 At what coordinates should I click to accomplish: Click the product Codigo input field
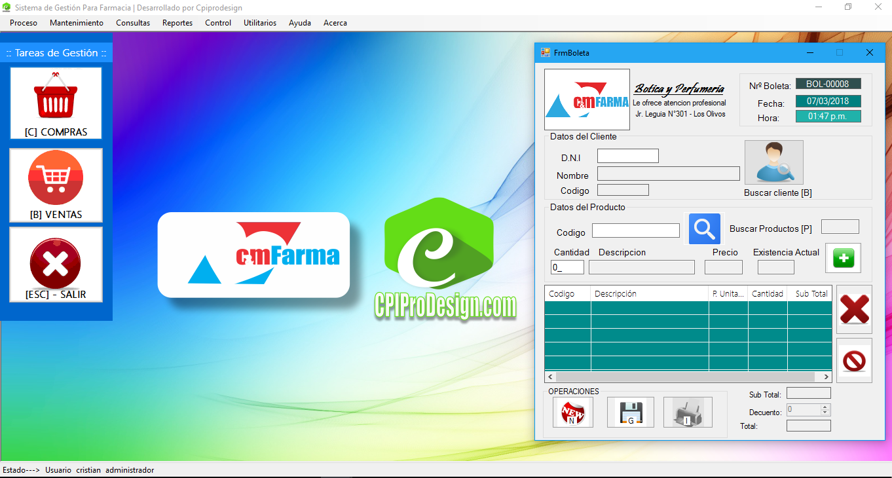[x=635, y=230]
